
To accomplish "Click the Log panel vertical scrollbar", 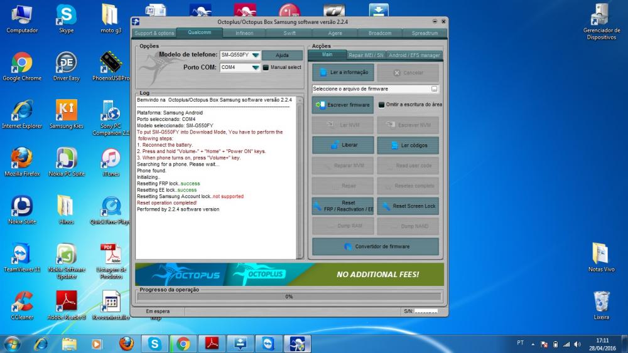I will 300,177.
